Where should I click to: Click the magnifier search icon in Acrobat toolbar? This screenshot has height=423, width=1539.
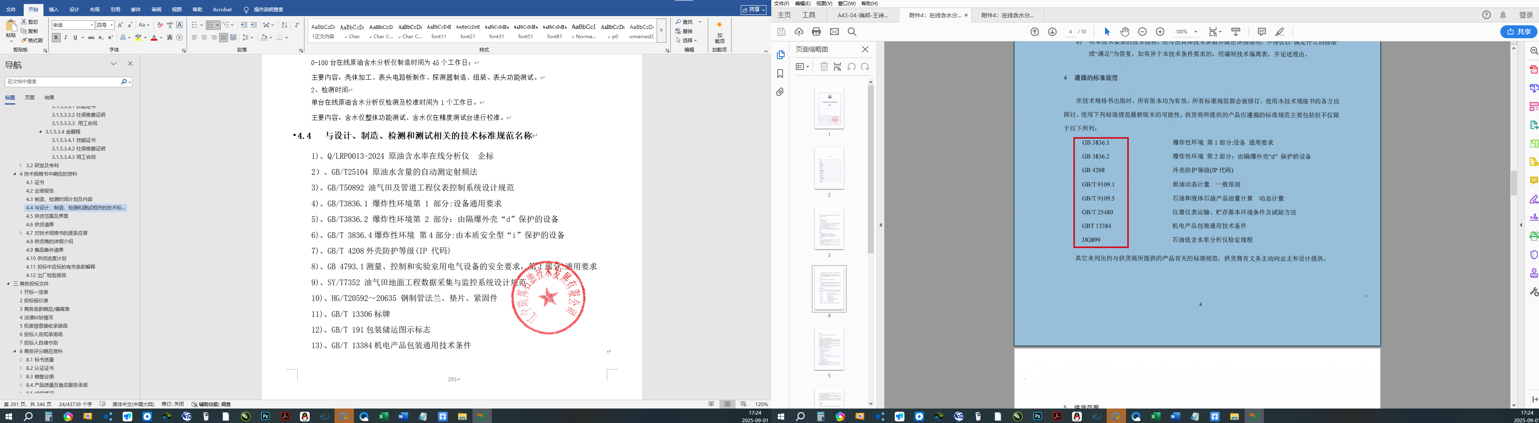pyautogui.click(x=852, y=32)
